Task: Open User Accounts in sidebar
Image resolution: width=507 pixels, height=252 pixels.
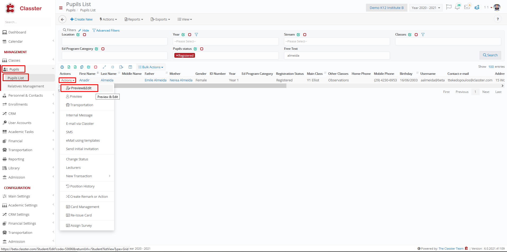Action: pos(20,123)
